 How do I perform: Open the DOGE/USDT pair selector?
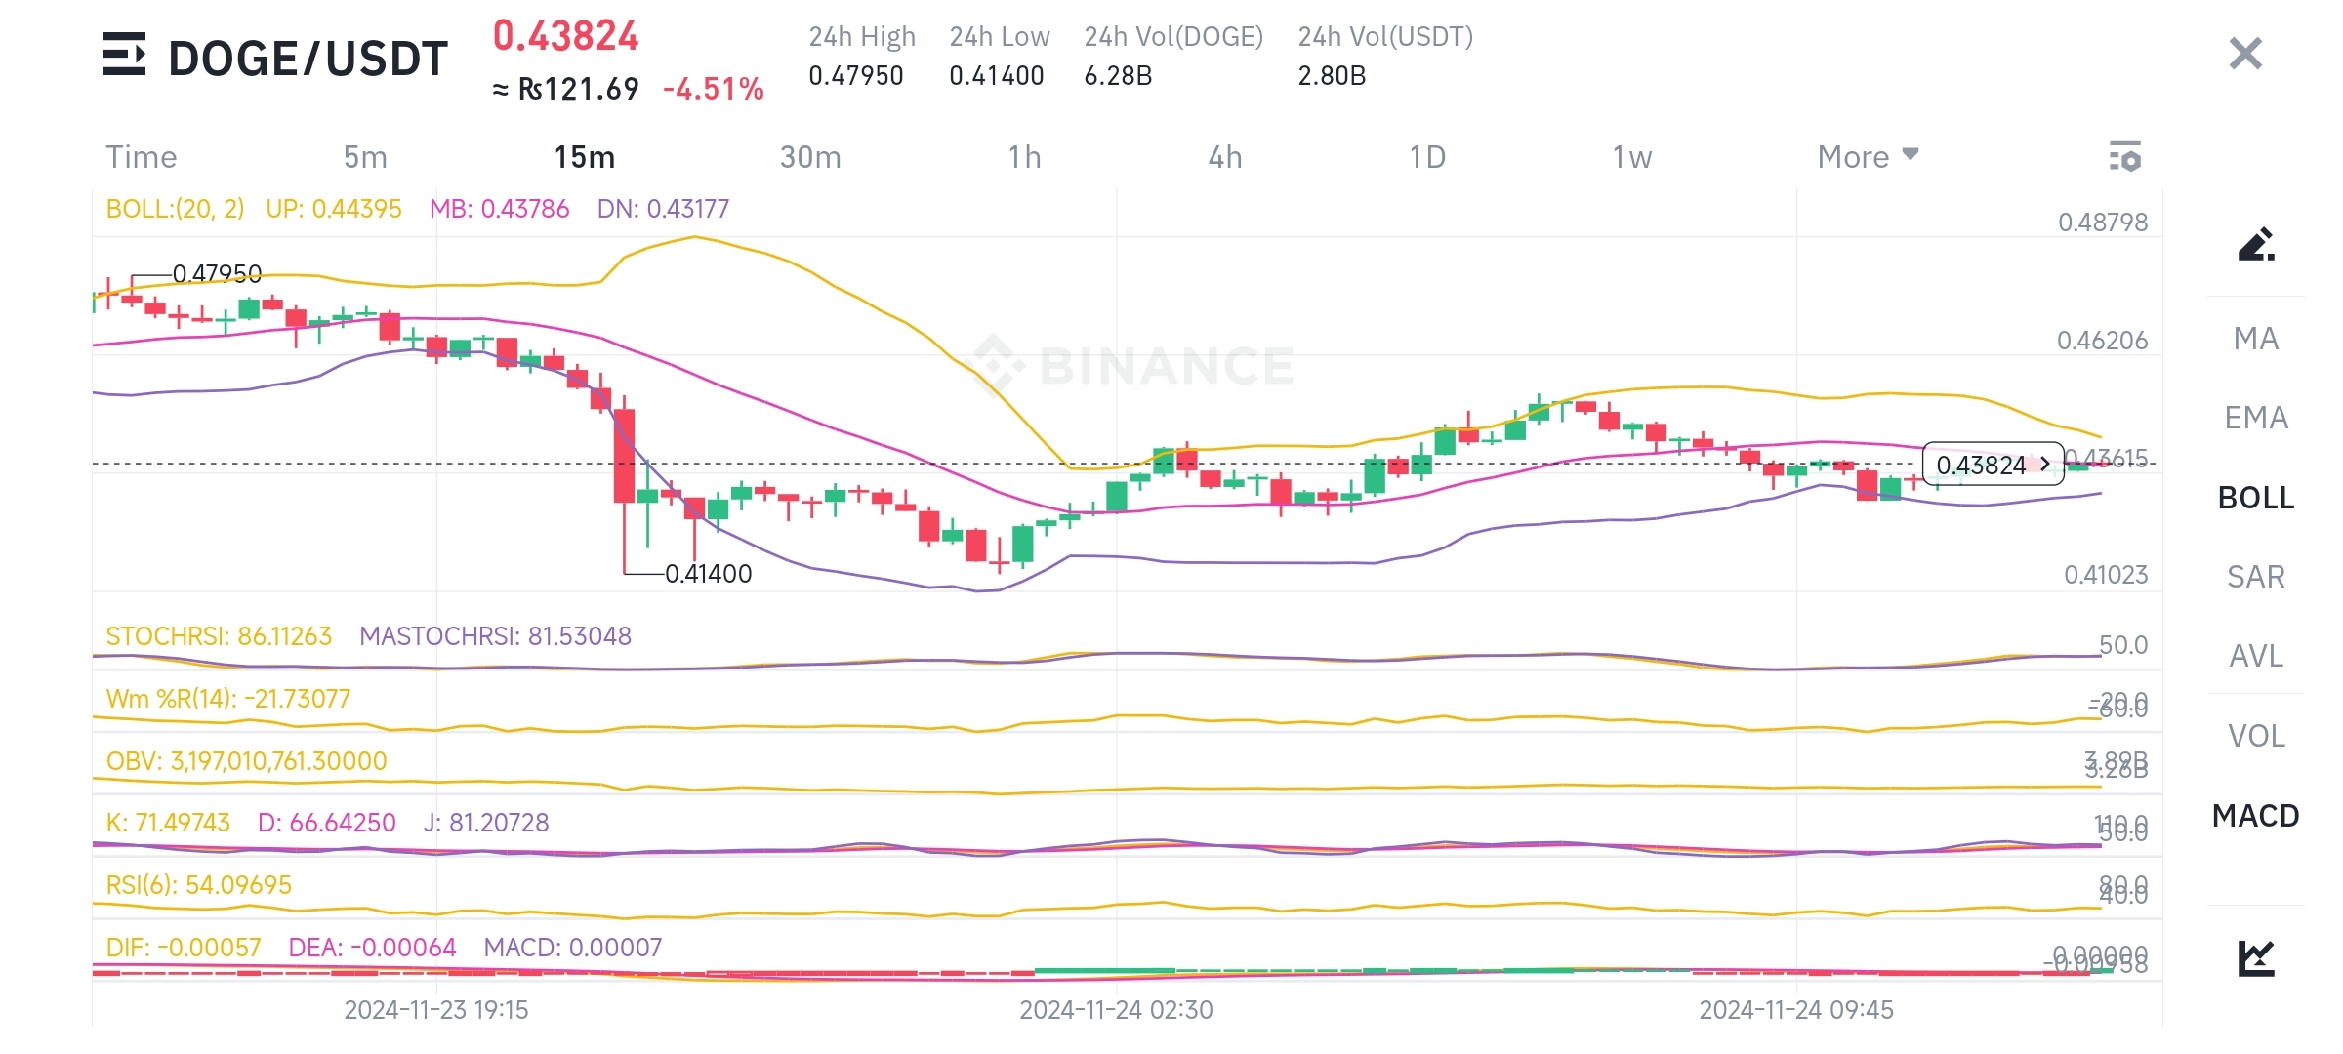[x=308, y=59]
